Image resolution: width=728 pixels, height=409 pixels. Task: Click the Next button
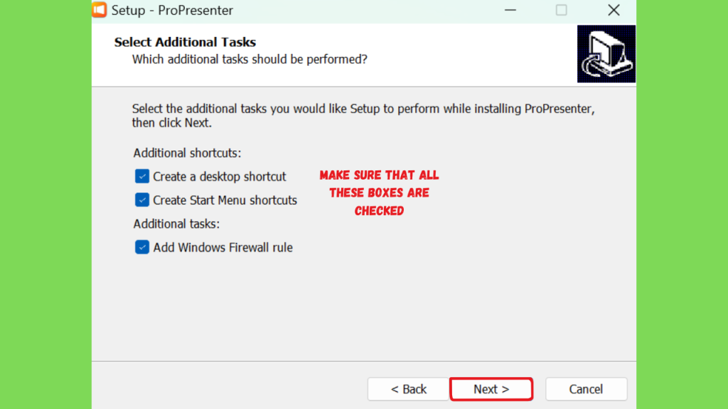tap(491, 389)
